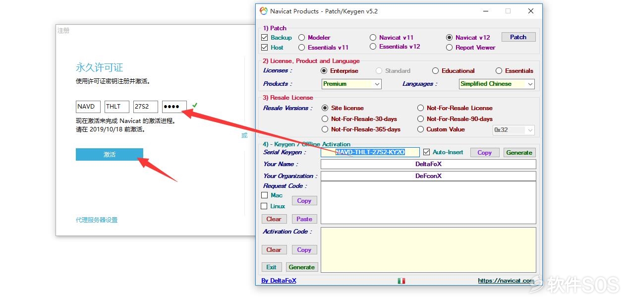This screenshot has width=628, height=299.
Task: Click the Patch button
Action: (x=518, y=37)
